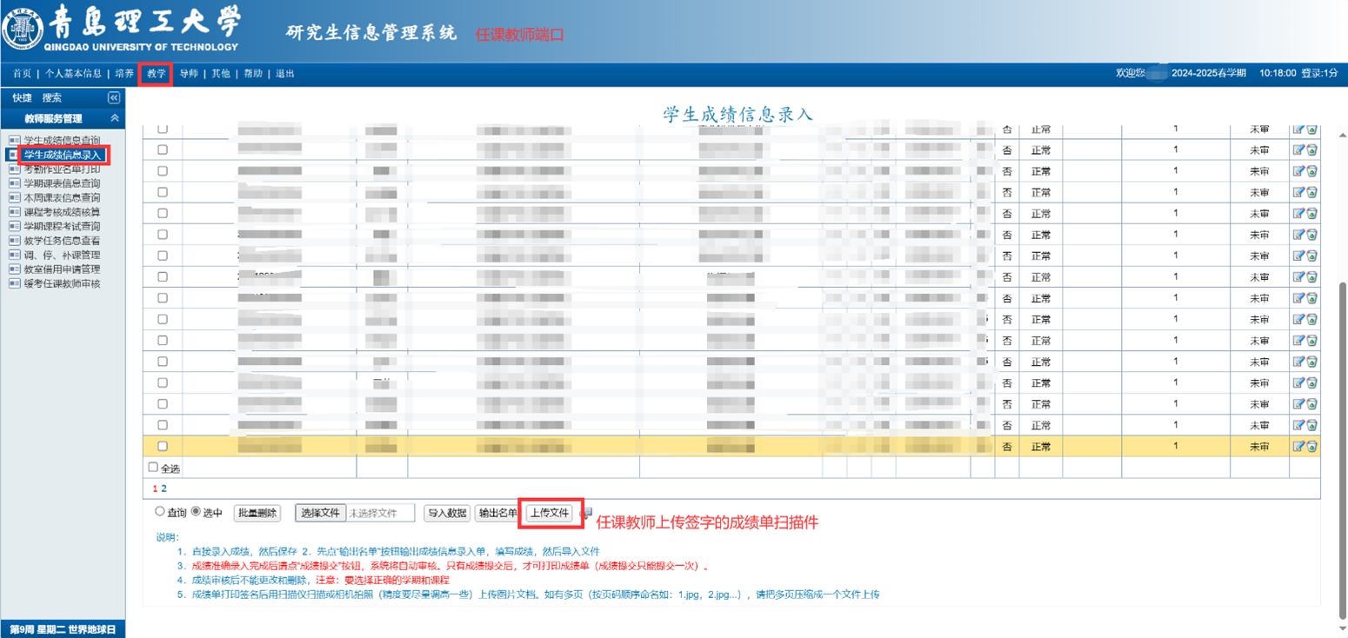This screenshot has height=638, width=1348.
Task: Open 学期课表信息查询 in the sidebar
Action: (x=62, y=183)
